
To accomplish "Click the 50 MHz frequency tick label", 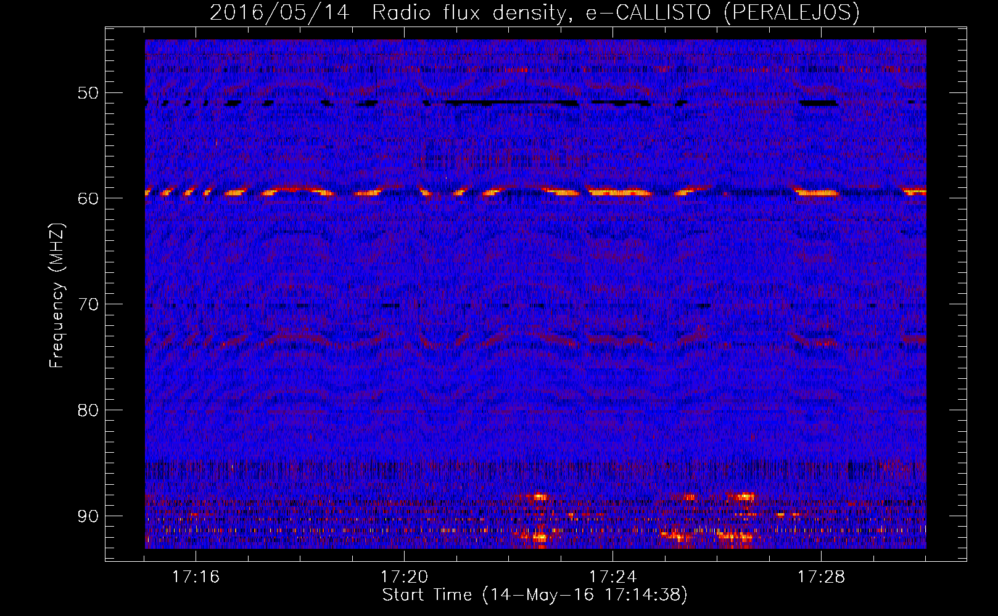I will tap(88, 93).
